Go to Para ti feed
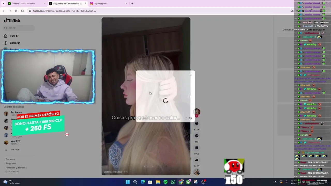The width and height of the screenshot is (331, 186). [13, 36]
